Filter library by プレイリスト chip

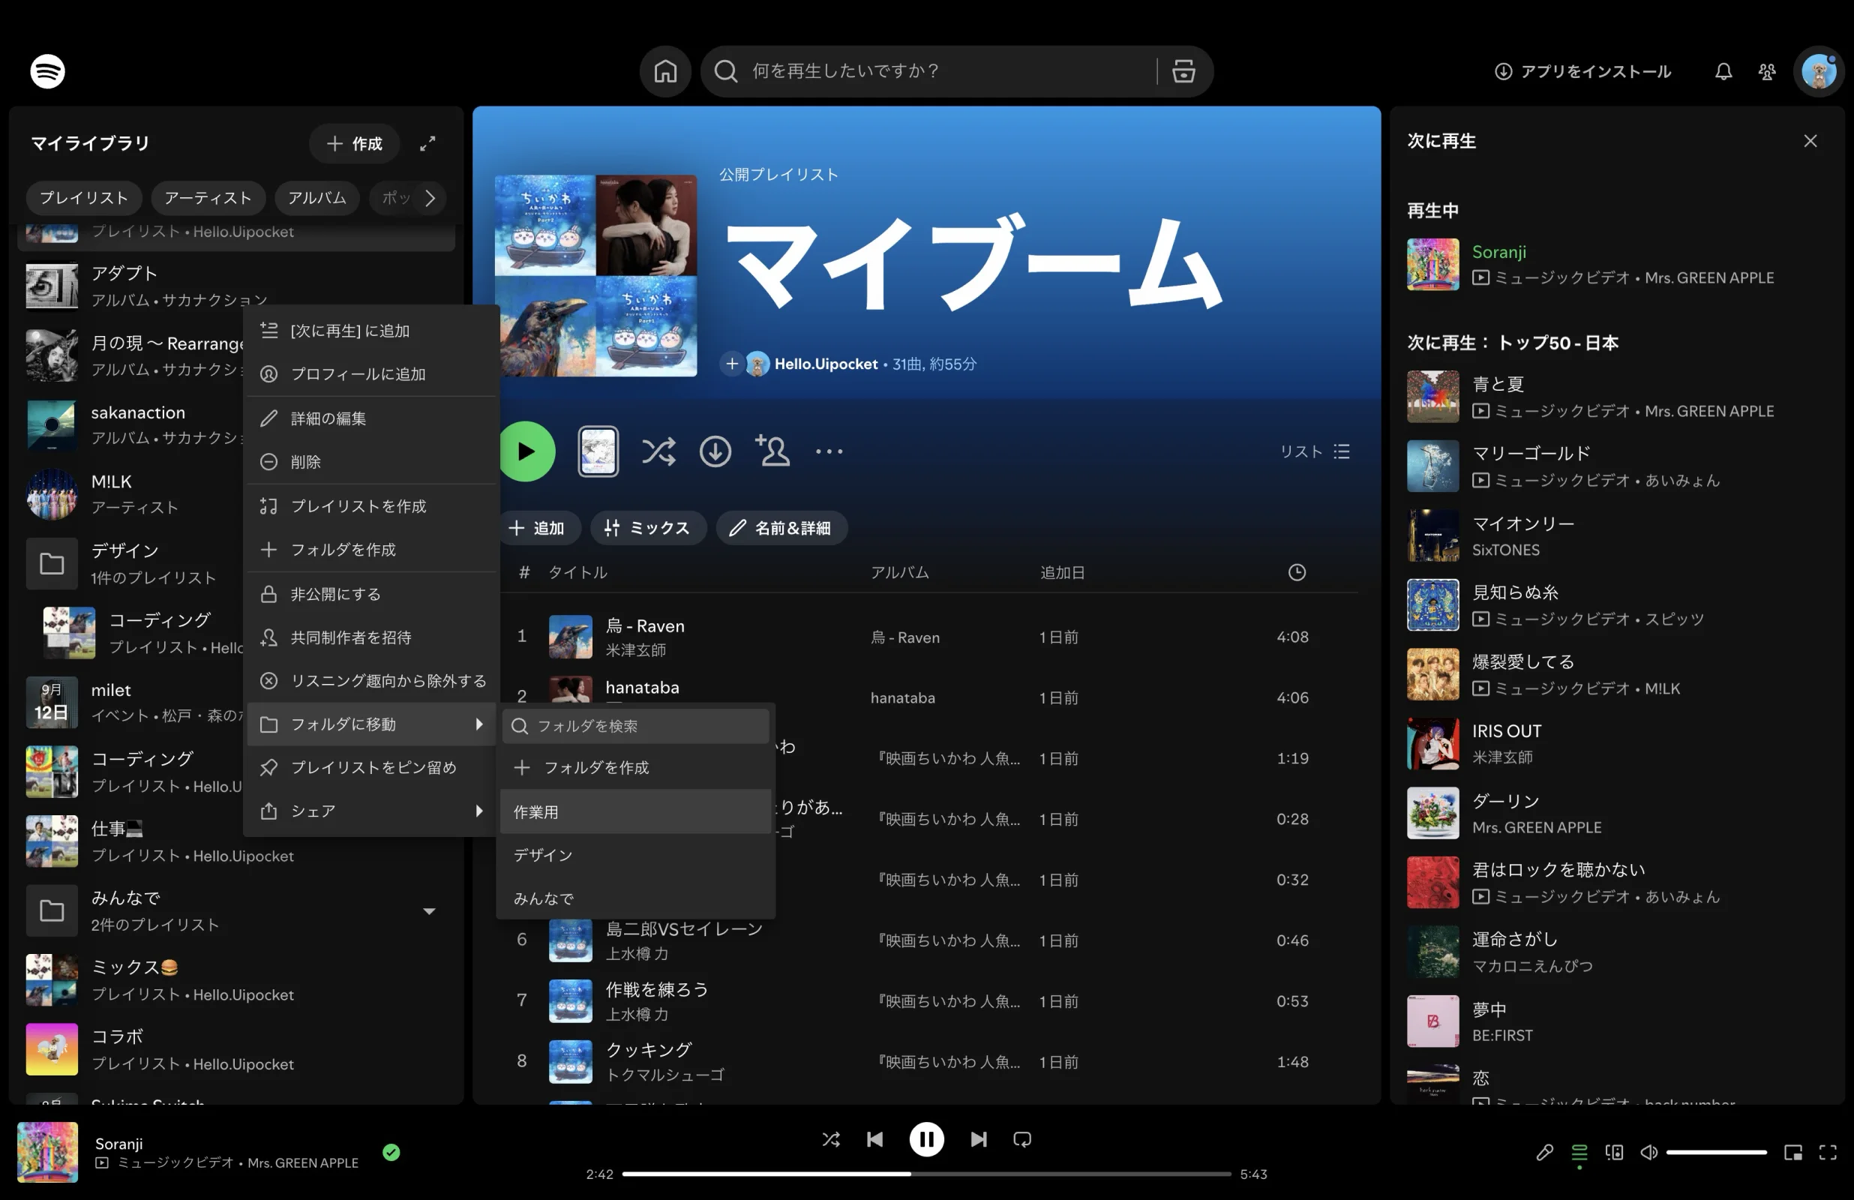pos(83,198)
